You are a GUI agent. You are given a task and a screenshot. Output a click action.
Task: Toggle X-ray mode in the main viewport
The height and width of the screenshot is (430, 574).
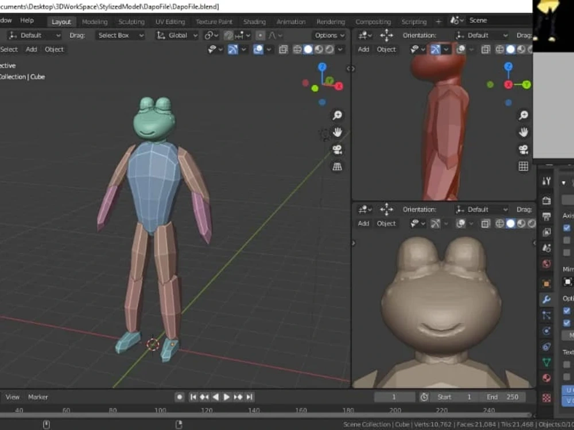pos(283,49)
